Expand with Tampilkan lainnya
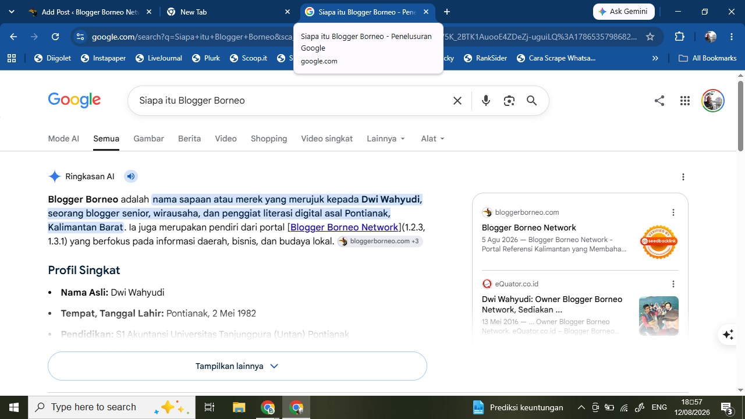This screenshot has width=745, height=419. tap(237, 366)
